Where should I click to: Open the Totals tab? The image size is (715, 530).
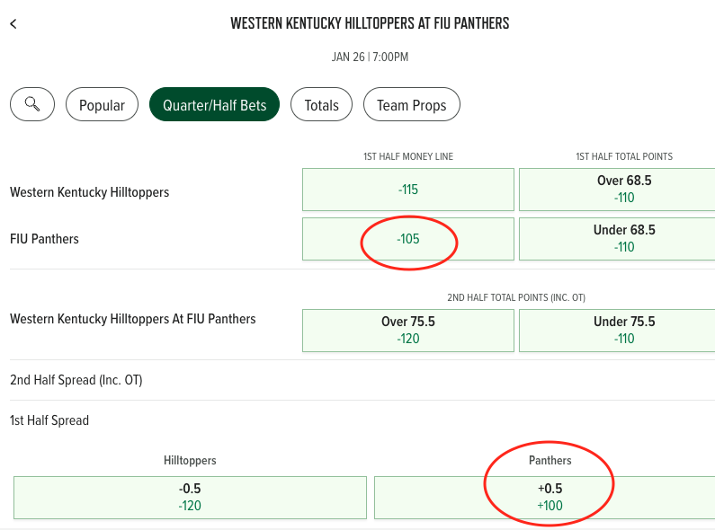click(321, 104)
